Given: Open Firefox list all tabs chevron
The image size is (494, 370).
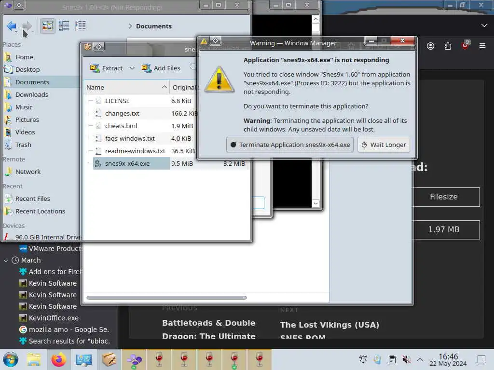Looking at the screenshot, I should (x=484, y=26).
